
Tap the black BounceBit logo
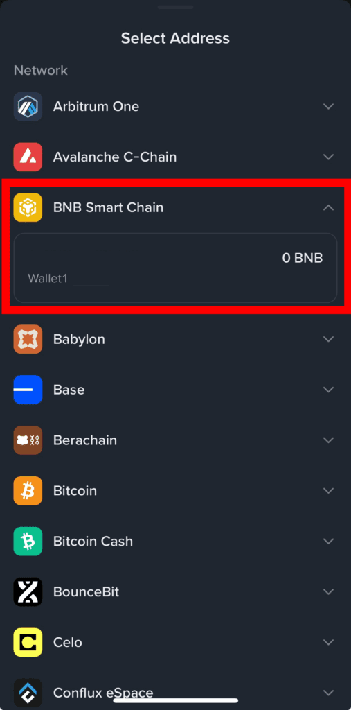tap(28, 592)
